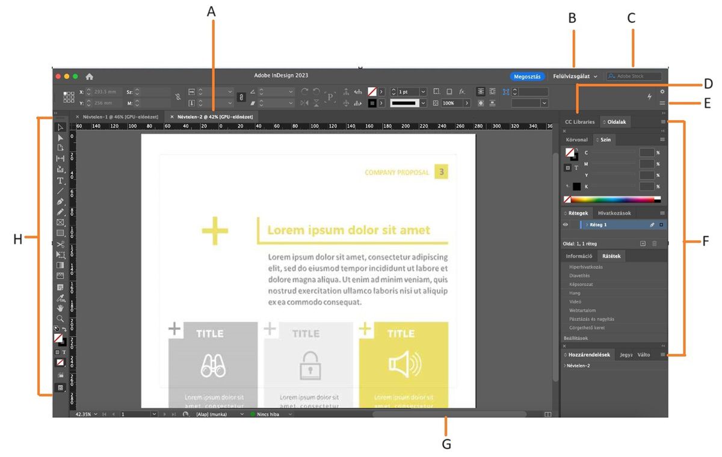This screenshot has height=457, width=722.
Task: Click the Megosztás share button
Action: click(x=528, y=76)
